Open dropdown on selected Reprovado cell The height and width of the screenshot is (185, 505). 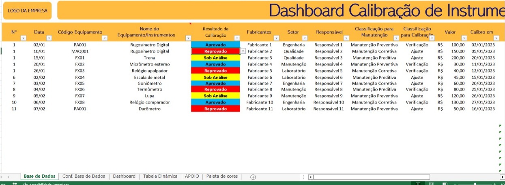(x=243, y=51)
